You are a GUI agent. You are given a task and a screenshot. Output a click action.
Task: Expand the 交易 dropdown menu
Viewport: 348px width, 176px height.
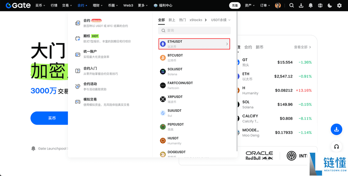point(67,5)
